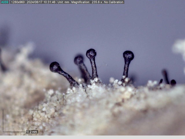The height and width of the screenshot is (139, 185).
Task: Click the Unit: mm label
Action: coord(63,2)
